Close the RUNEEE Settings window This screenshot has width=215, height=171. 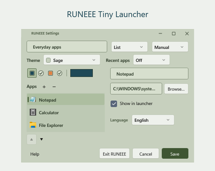pos(187,34)
